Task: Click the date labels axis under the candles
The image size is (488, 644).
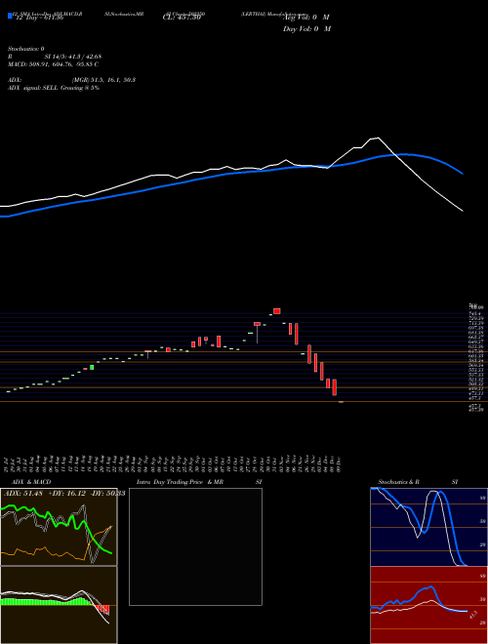Action: pyautogui.click(x=173, y=463)
